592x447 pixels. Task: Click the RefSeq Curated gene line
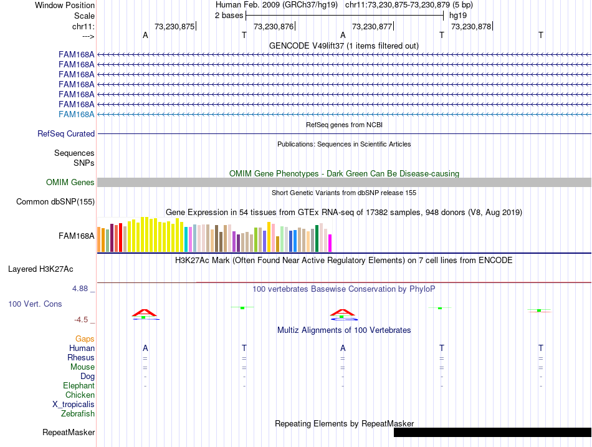(344, 134)
